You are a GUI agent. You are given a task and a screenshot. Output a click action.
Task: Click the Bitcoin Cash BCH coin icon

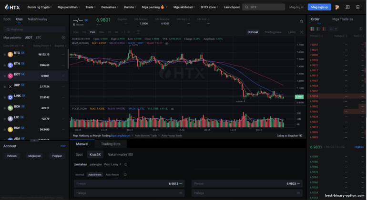pos(10,108)
